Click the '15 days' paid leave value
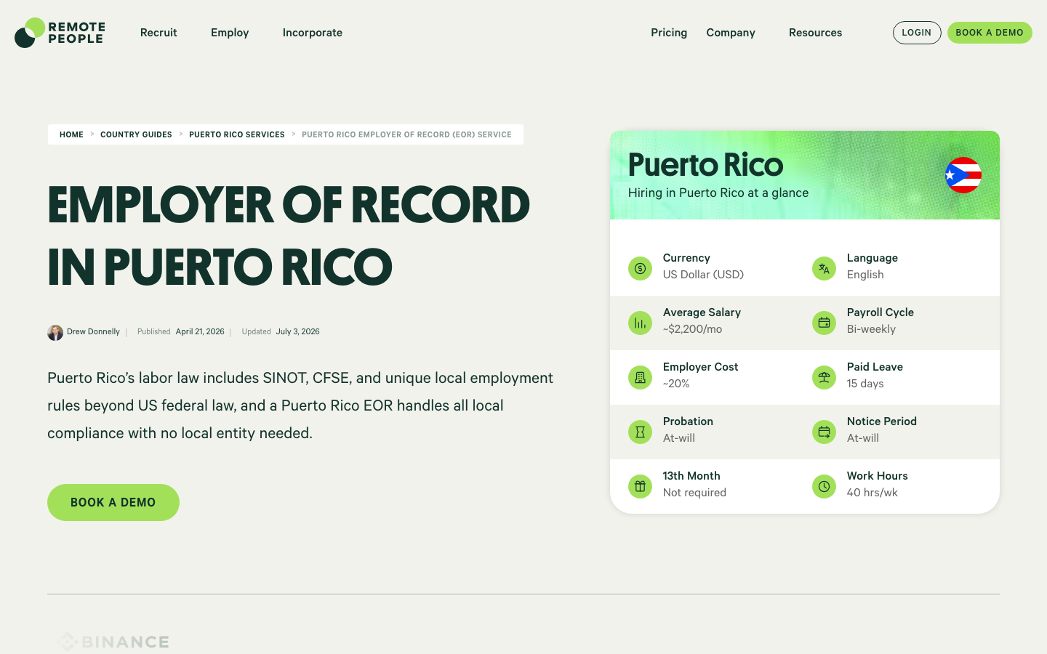Screen dimensions: 1047x654 tap(865, 384)
